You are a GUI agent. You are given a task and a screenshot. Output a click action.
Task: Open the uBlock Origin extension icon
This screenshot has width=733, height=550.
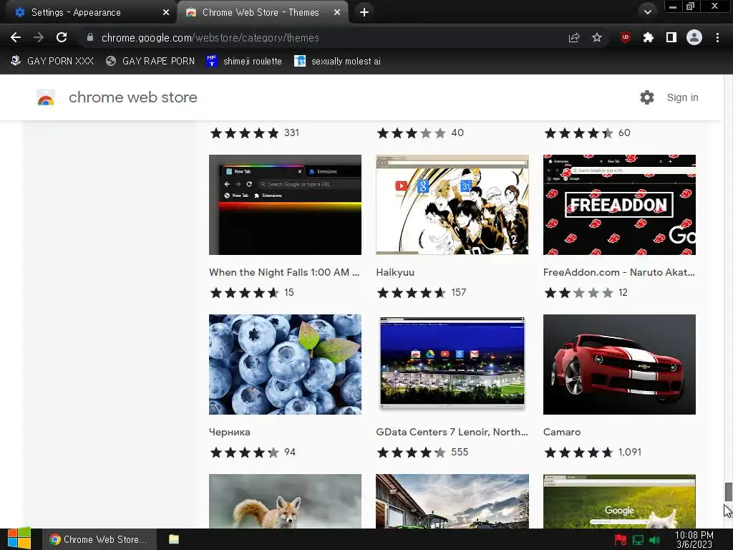pos(626,37)
